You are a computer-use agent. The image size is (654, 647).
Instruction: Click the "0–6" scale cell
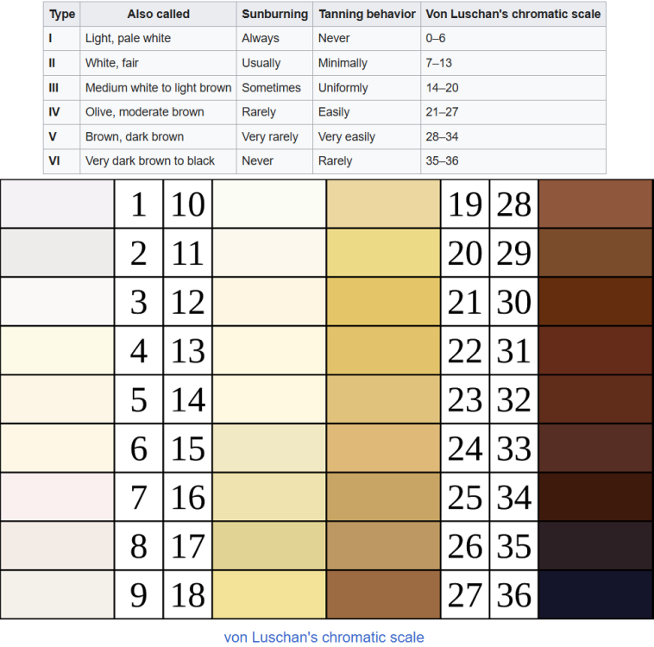coord(513,38)
